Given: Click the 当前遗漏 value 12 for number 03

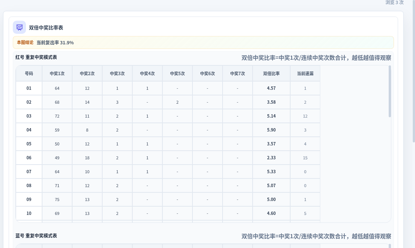Looking at the screenshot, I should click(x=305, y=116).
